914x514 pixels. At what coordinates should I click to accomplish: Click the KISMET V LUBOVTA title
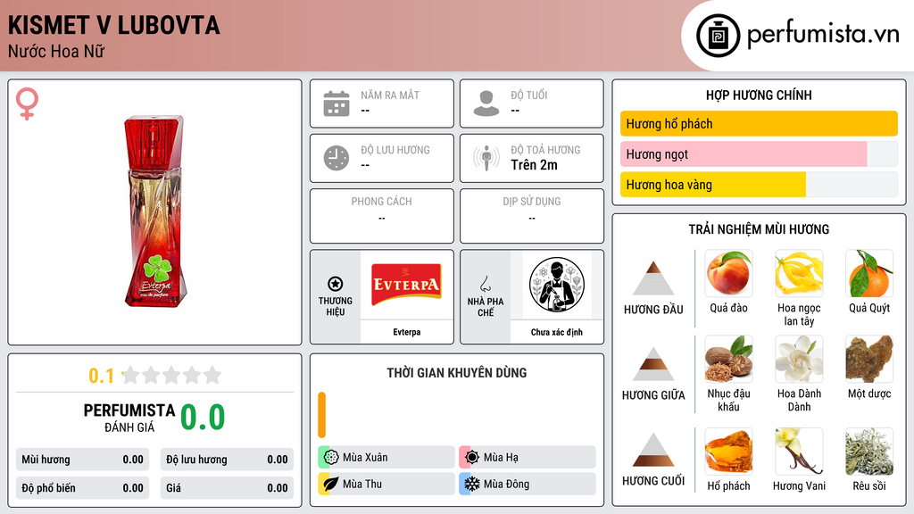tap(113, 25)
